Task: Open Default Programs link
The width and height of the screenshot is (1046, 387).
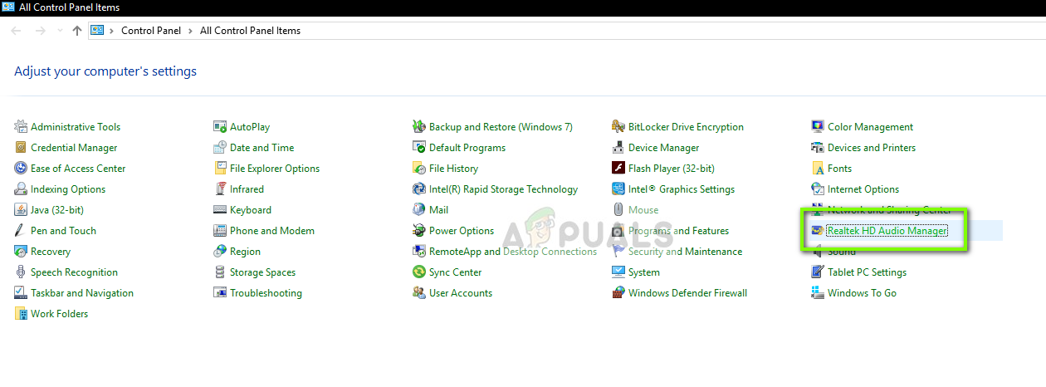Action: [467, 147]
